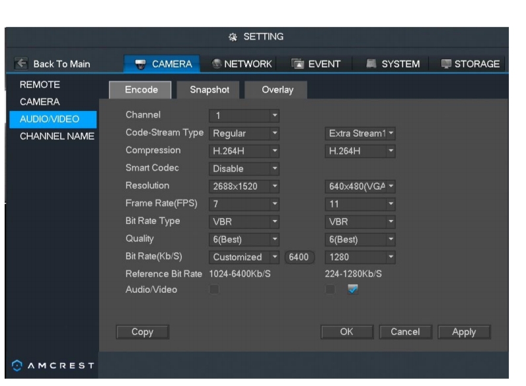The width and height of the screenshot is (526, 386).
Task: Click the event icon beside EVENT
Action: coord(297,63)
